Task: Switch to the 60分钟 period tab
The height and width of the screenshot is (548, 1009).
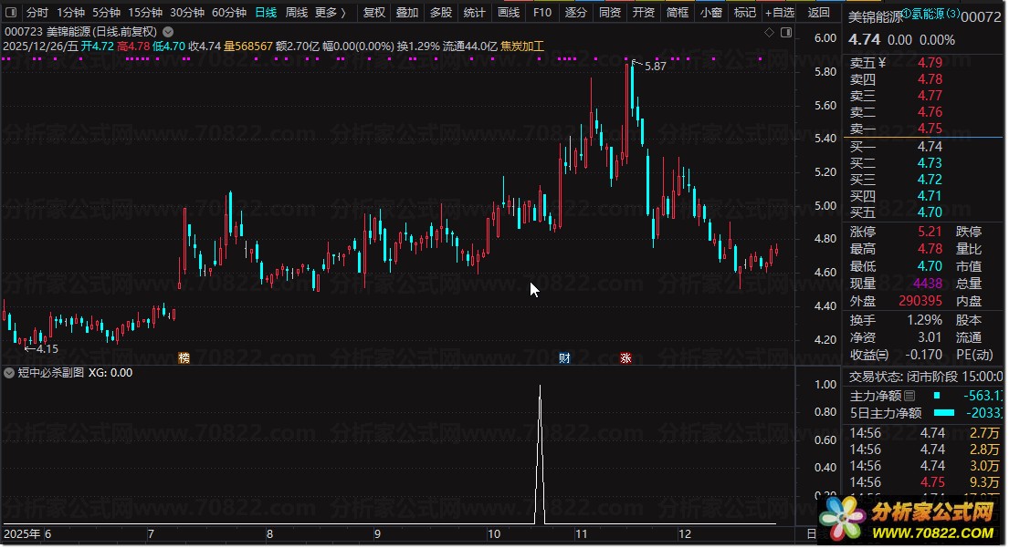Action: point(228,13)
